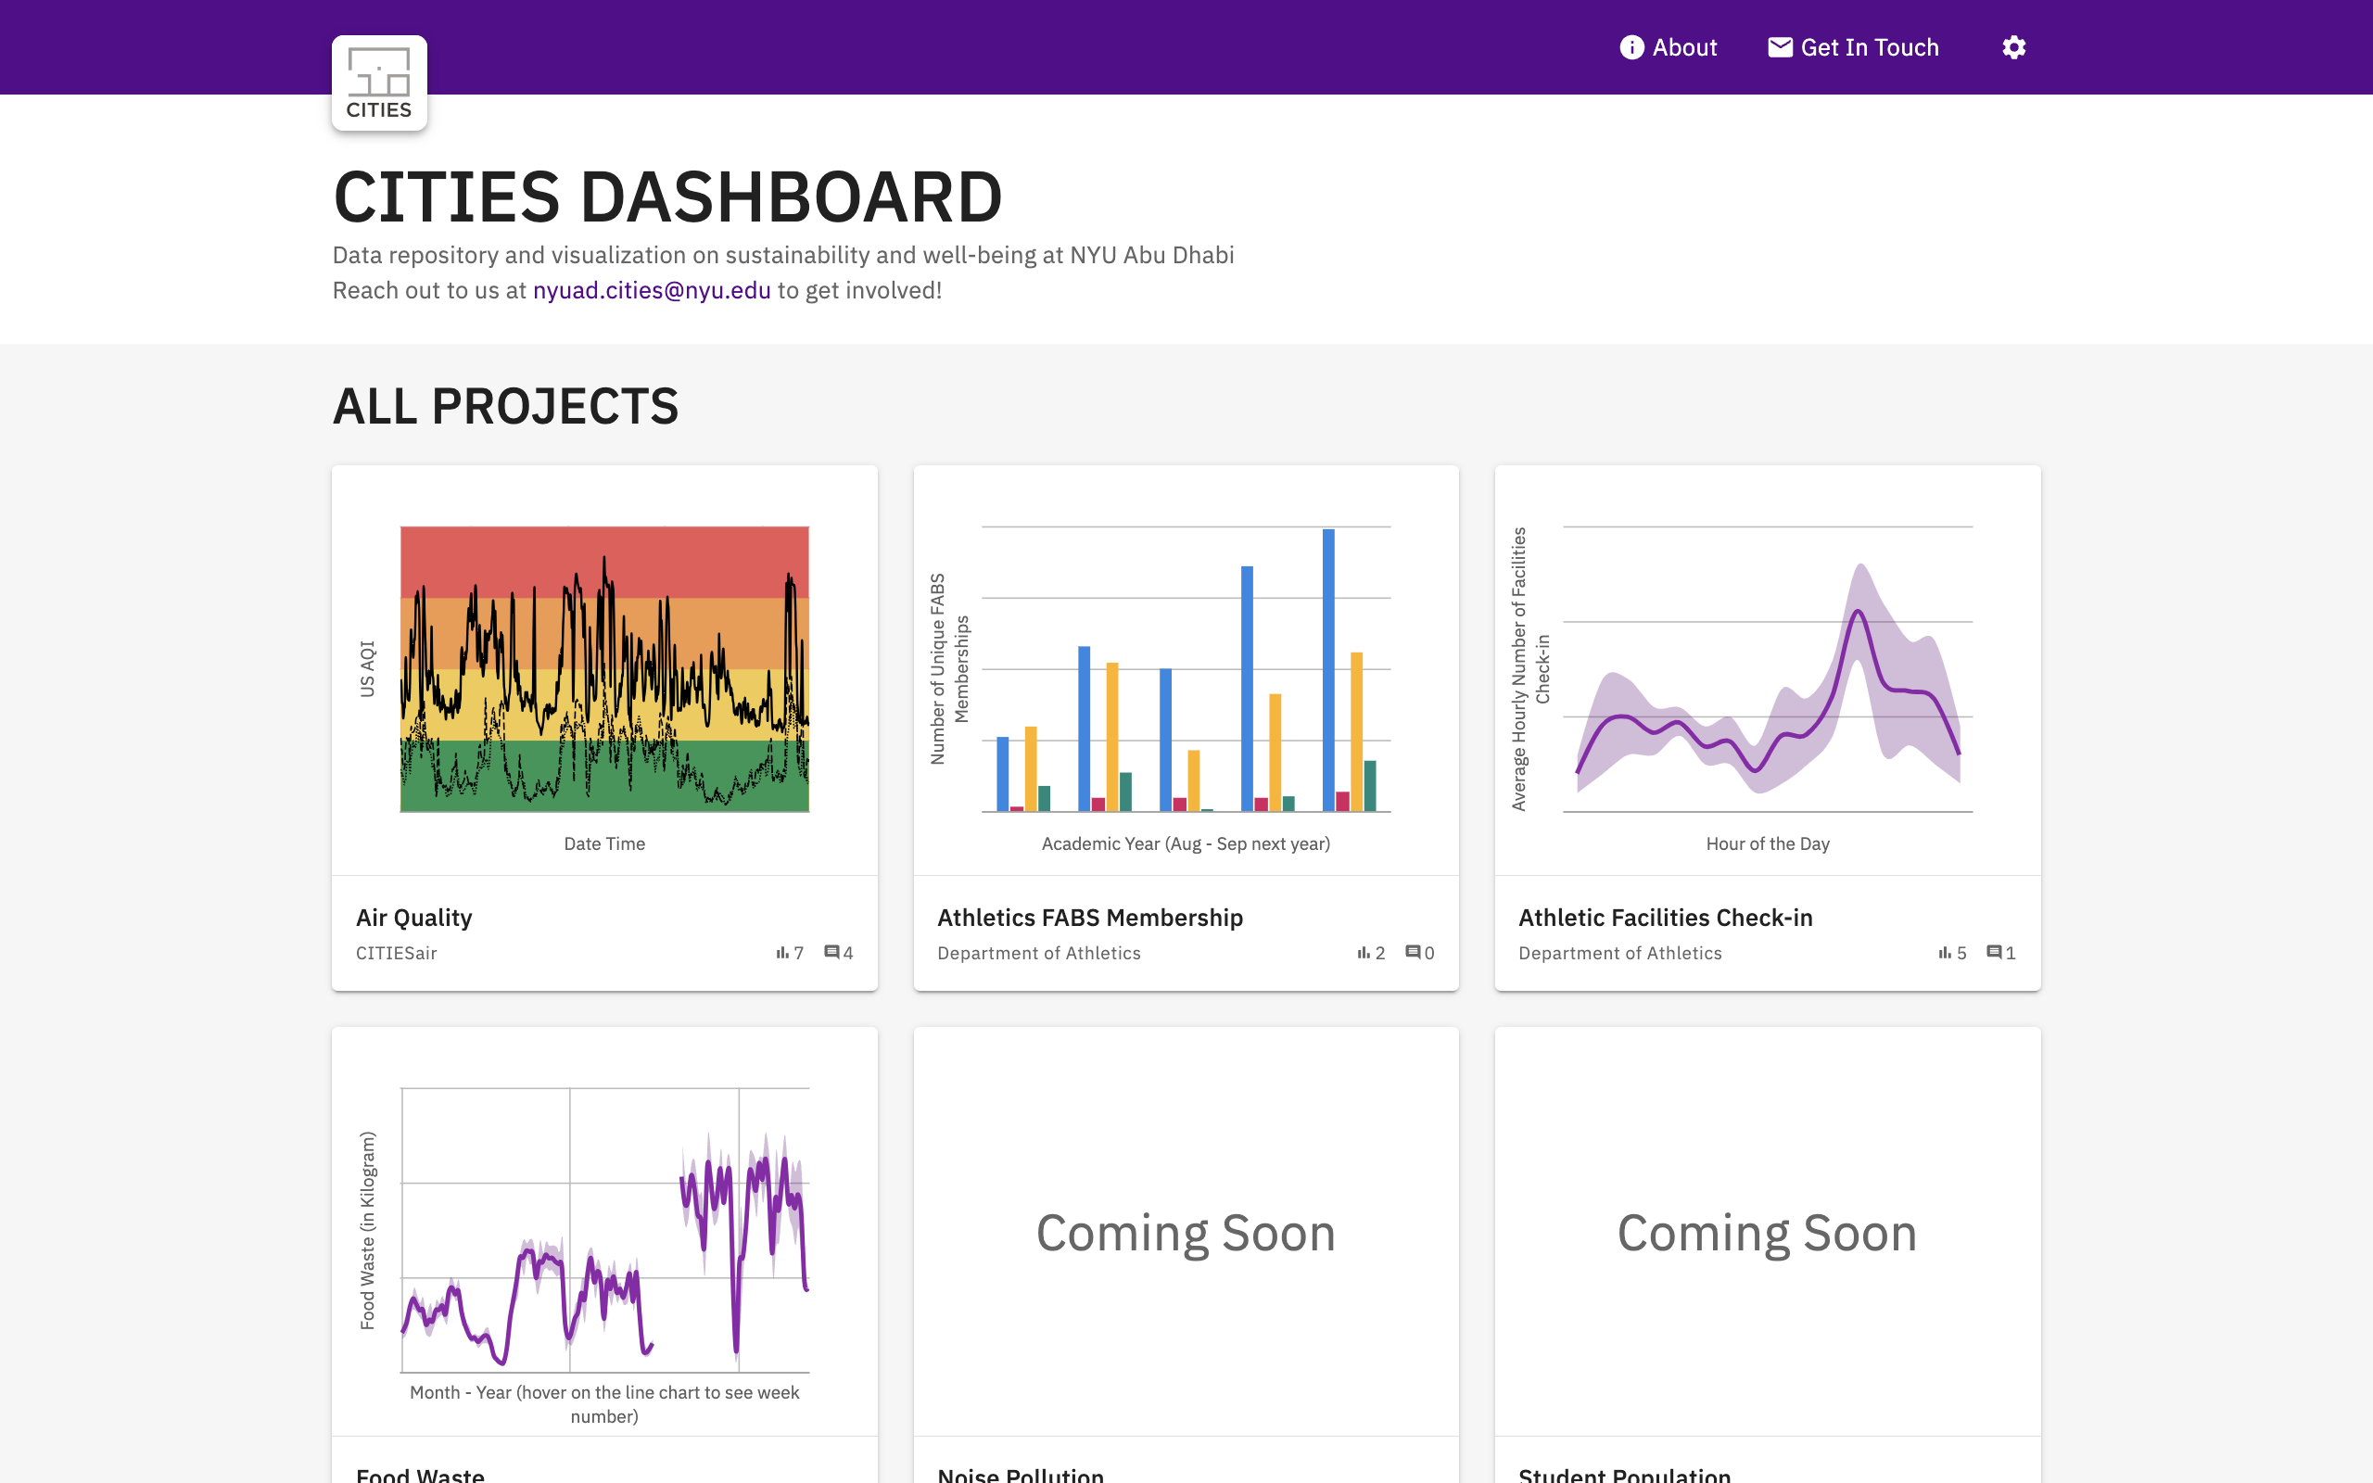The height and width of the screenshot is (1483, 2373).
Task: Click the chart count icon on Facilities Check-in card
Action: point(1945,953)
